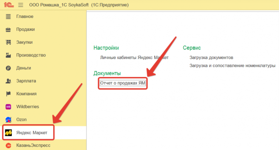Screen dimensions: 279x150
Task: Open Личные кабинеты Яндекс Маркет
Action: pos(134,57)
